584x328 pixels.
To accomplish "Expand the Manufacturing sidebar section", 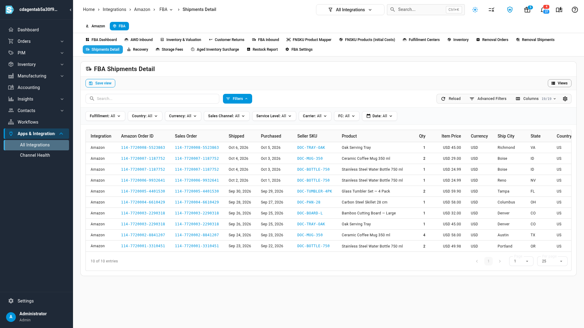I will [36, 76].
